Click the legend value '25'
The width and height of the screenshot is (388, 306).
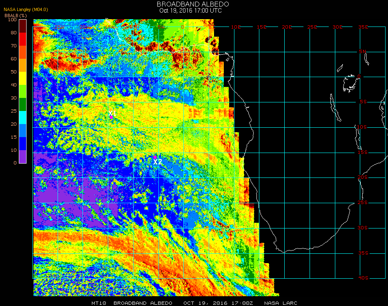13,111
